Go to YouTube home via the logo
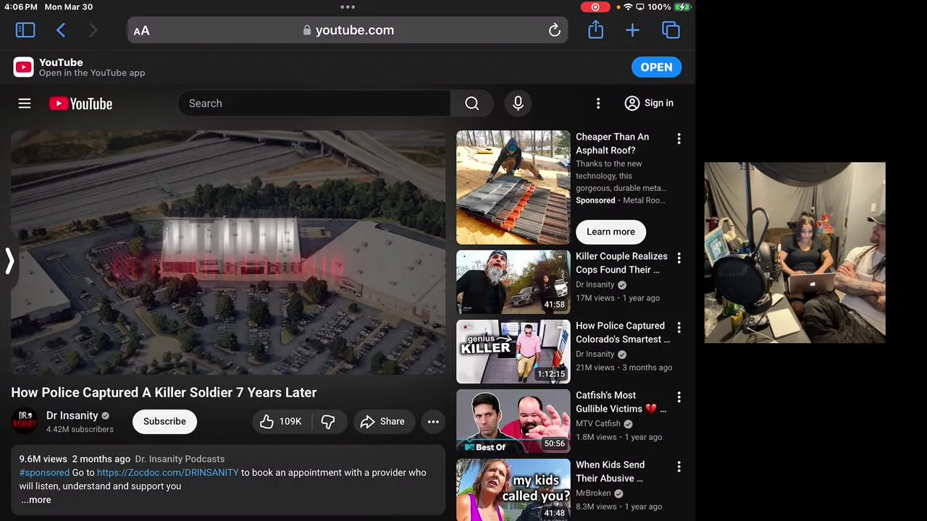Viewport: 927px width, 521px height. pos(80,103)
